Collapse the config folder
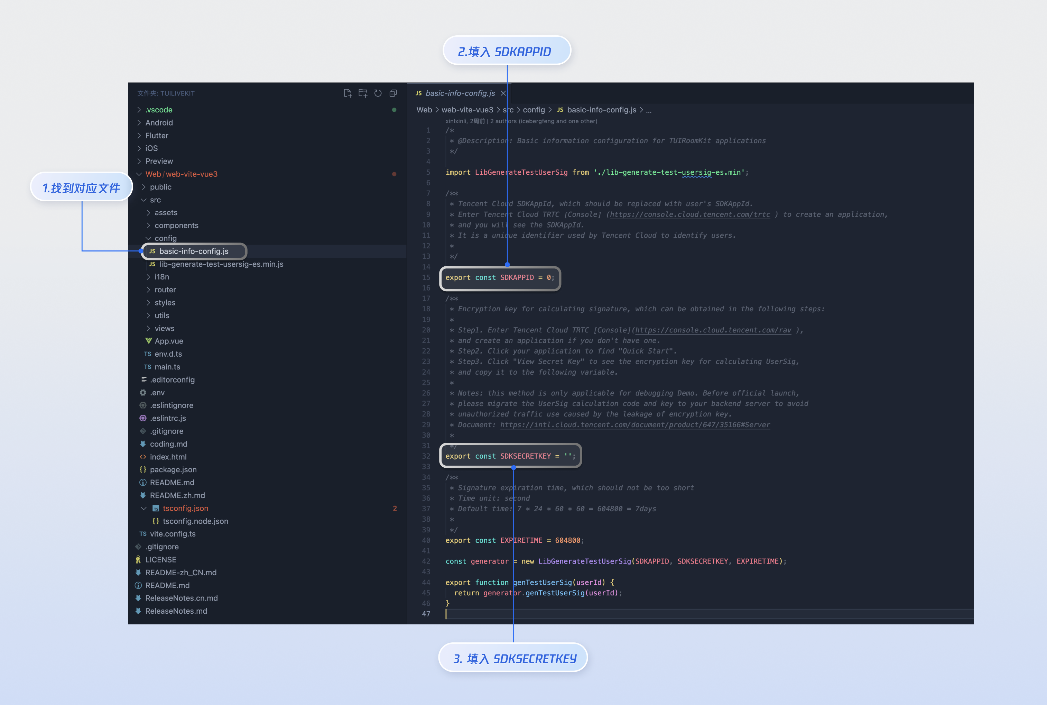 click(x=165, y=238)
